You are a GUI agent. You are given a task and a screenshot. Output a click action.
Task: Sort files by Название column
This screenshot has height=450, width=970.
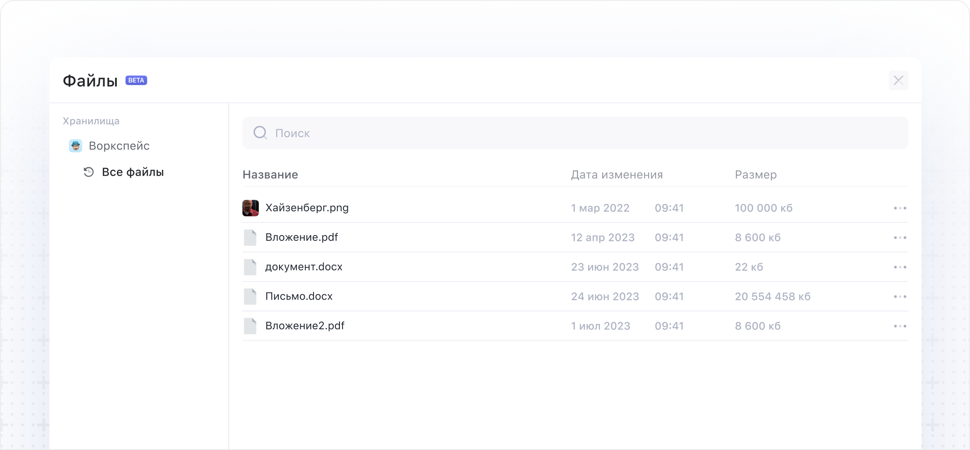pyautogui.click(x=270, y=175)
